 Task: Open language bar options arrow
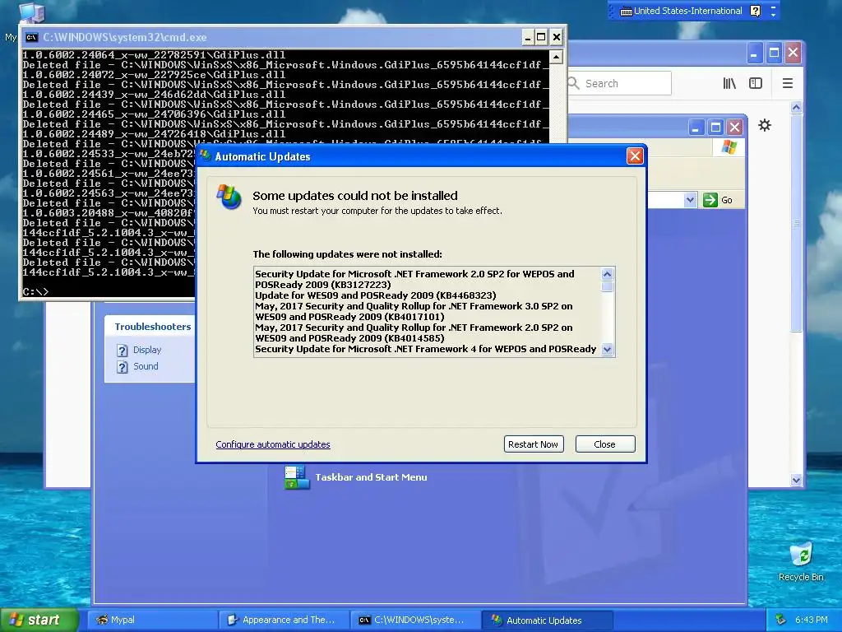773,15
